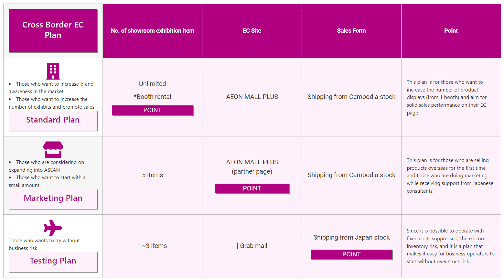Image resolution: width=504 pixels, height=280 pixels.
Task: Select the Standard Plan button
Action: point(53,120)
